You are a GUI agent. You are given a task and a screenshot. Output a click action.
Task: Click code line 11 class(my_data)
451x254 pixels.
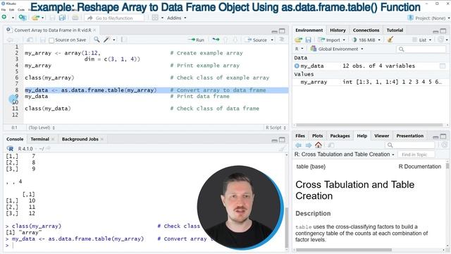coord(48,109)
